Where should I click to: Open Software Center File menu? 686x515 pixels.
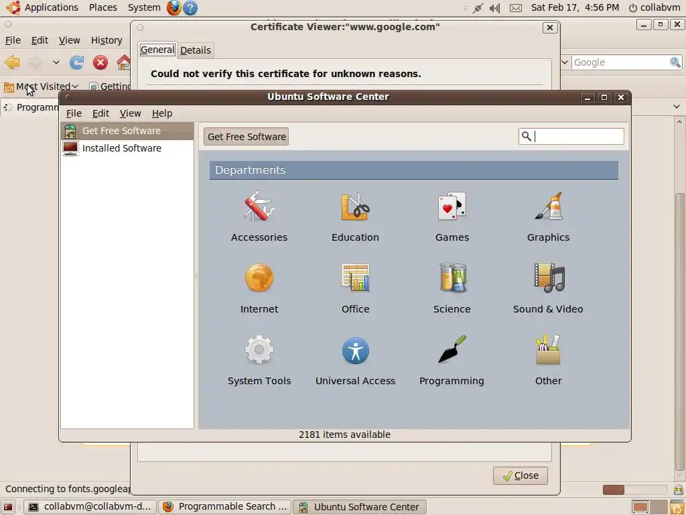(x=74, y=113)
